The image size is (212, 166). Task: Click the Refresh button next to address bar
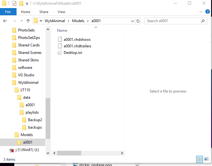click(147, 21)
